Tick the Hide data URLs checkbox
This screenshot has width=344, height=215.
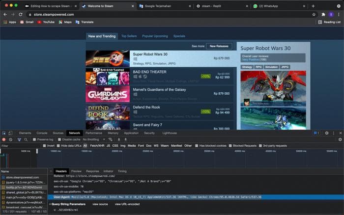(58, 146)
